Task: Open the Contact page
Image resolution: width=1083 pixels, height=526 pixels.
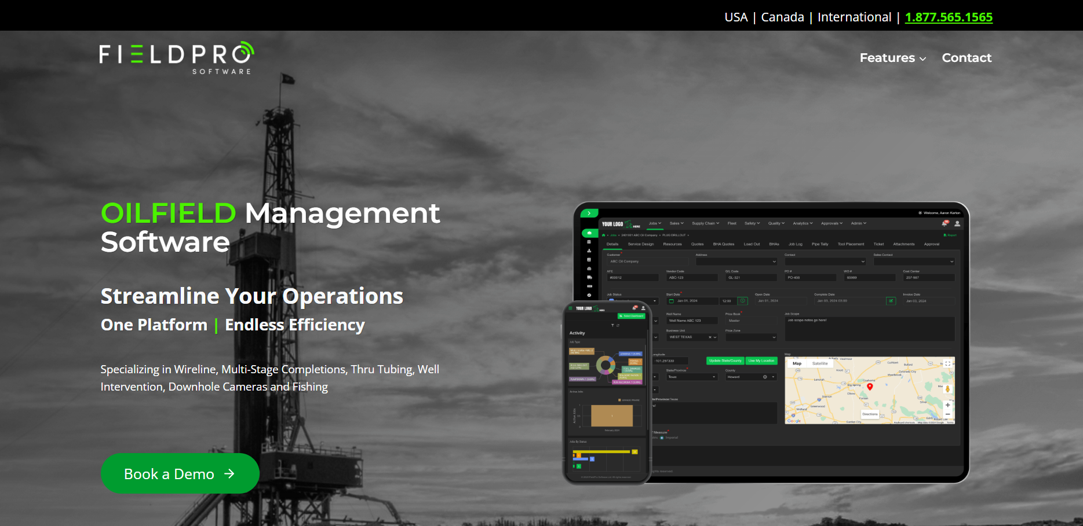Action: click(x=967, y=58)
